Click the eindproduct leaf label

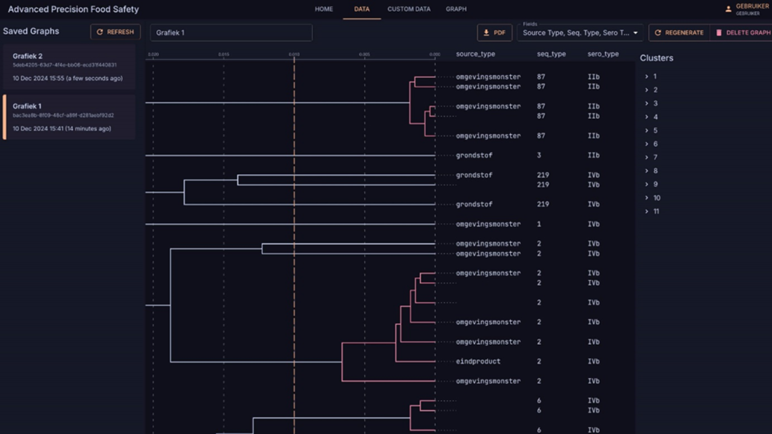478,361
